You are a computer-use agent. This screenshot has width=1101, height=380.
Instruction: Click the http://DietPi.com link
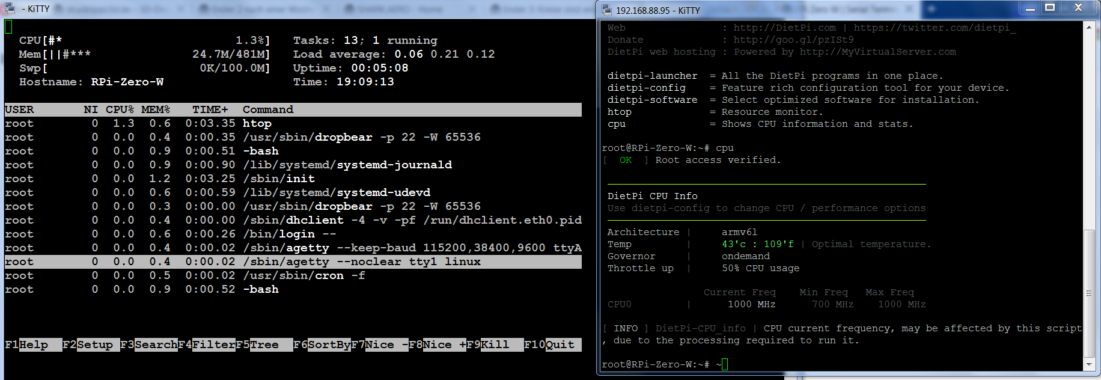click(x=784, y=28)
